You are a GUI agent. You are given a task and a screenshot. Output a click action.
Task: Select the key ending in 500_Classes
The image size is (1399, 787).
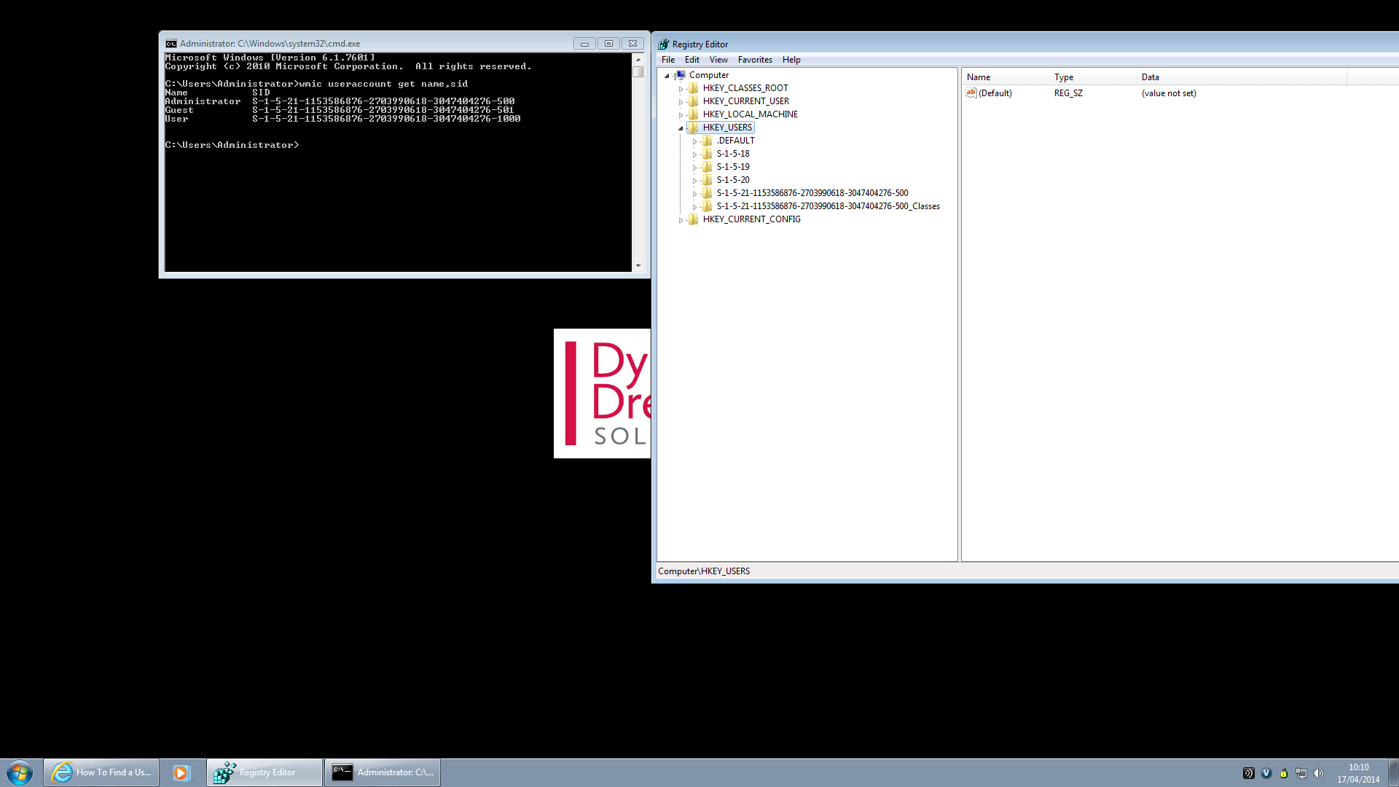point(828,206)
